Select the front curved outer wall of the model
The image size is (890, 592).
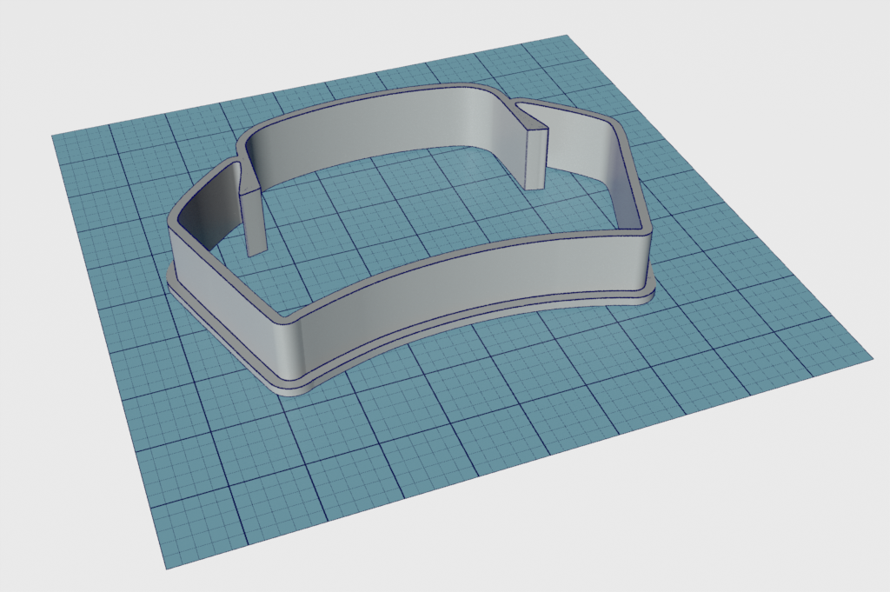point(469,289)
